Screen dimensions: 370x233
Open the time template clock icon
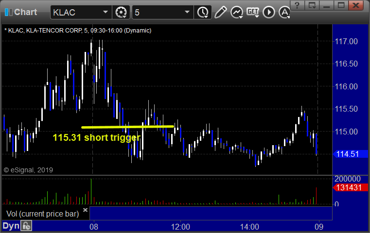tap(203, 12)
